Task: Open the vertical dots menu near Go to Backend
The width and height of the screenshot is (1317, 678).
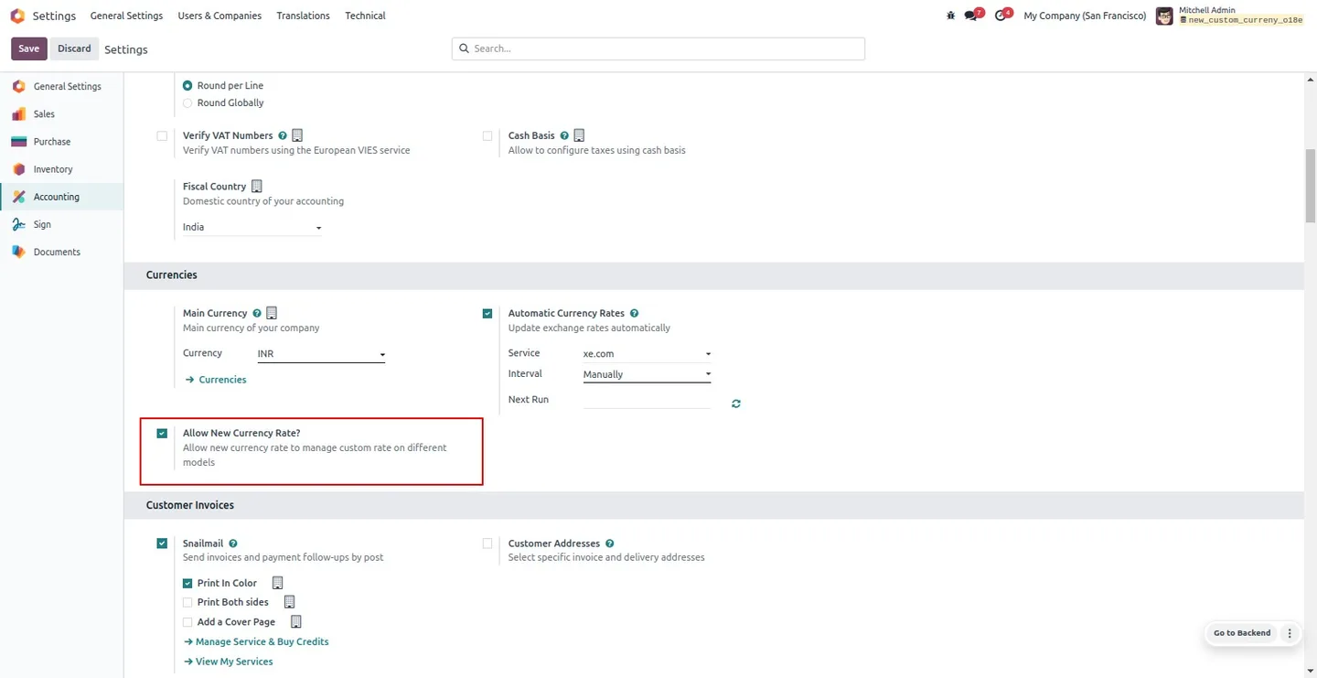Action: pos(1290,633)
